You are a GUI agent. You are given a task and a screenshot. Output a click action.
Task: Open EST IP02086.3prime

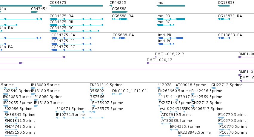6,112
